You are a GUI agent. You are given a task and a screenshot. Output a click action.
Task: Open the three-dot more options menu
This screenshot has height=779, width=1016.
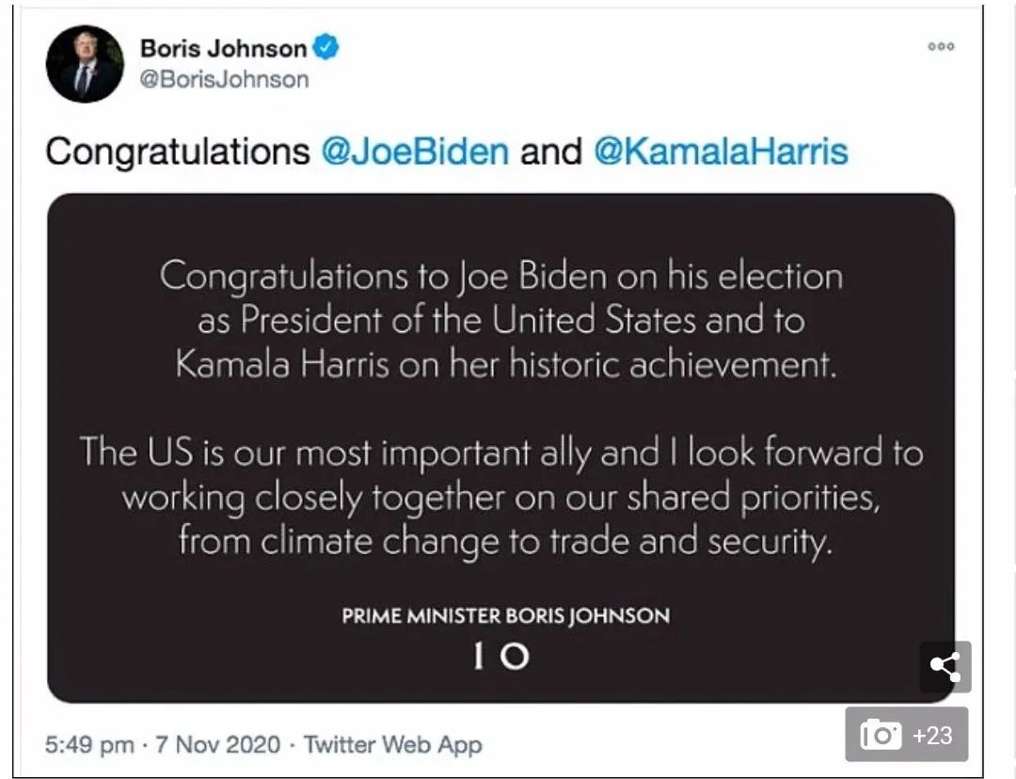coord(941,46)
